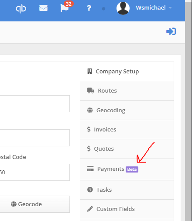Select Custom Fields menu item

click(x=127, y=209)
